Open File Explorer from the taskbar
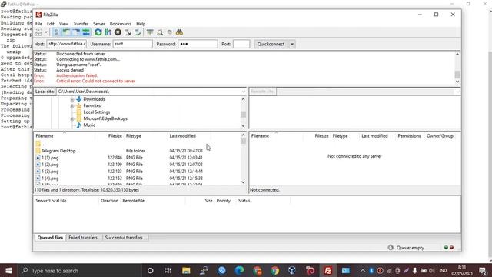This screenshot has width=492, height=277. pos(186,270)
